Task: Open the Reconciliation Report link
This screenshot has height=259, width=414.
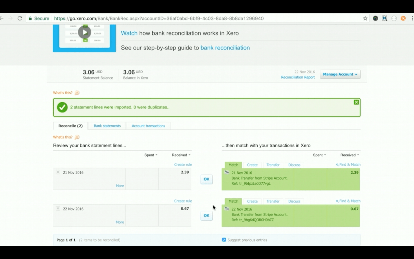Action: (298, 77)
